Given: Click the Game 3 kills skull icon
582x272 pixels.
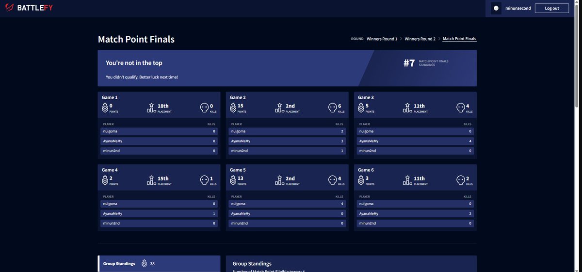Looking at the screenshot, I should click(460, 107).
